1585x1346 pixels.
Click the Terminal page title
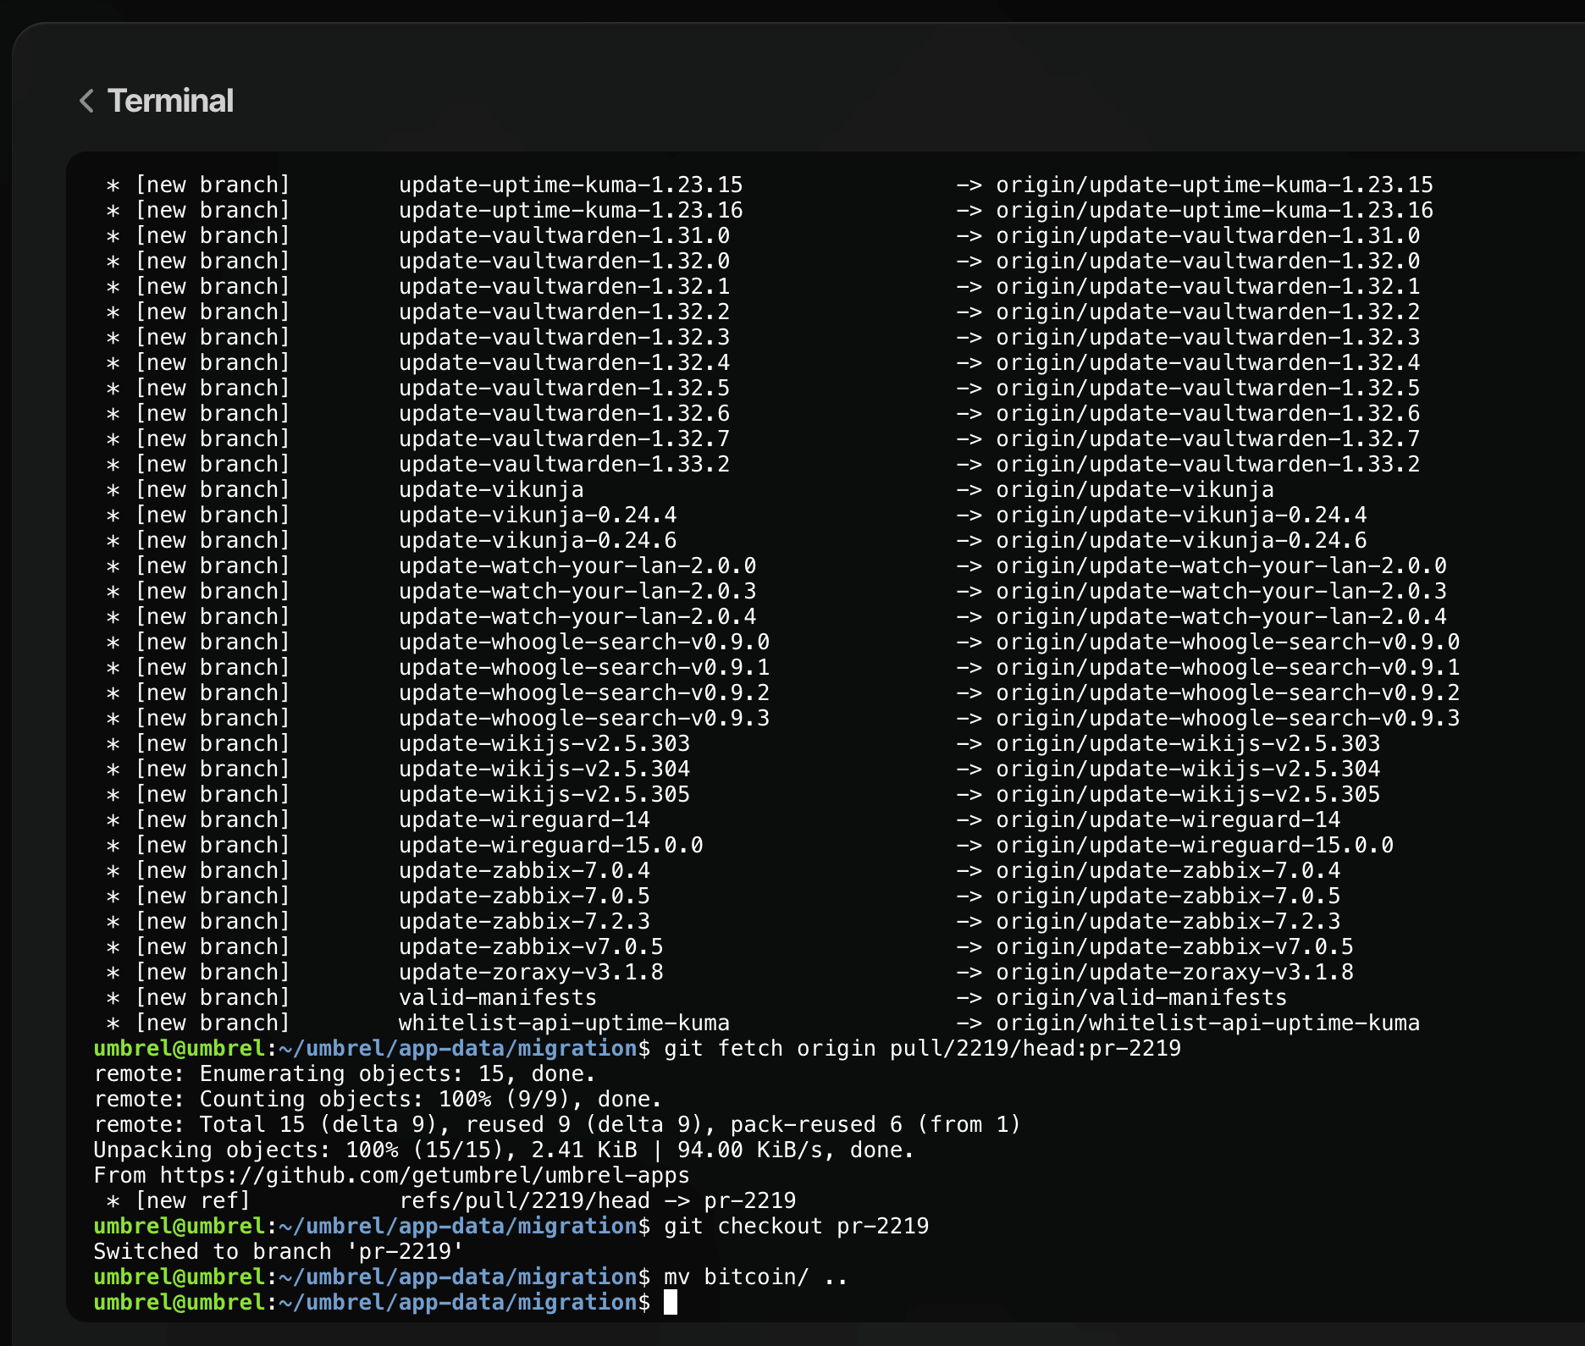170,102
